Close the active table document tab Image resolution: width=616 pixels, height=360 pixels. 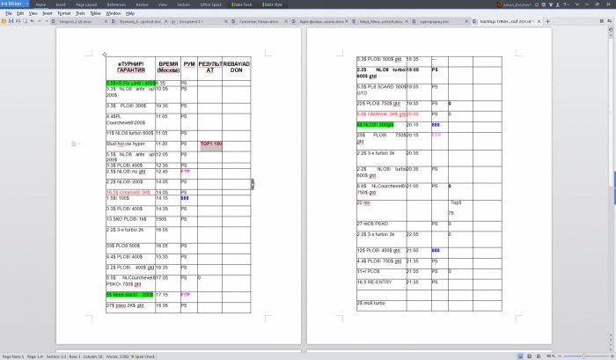(x=539, y=22)
